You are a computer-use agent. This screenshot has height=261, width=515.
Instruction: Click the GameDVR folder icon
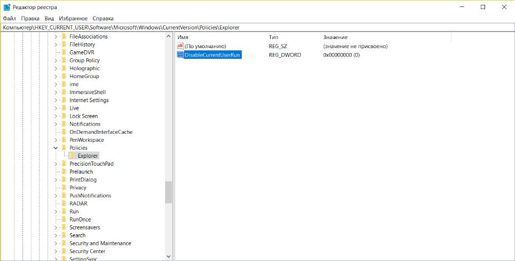point(64,52)
